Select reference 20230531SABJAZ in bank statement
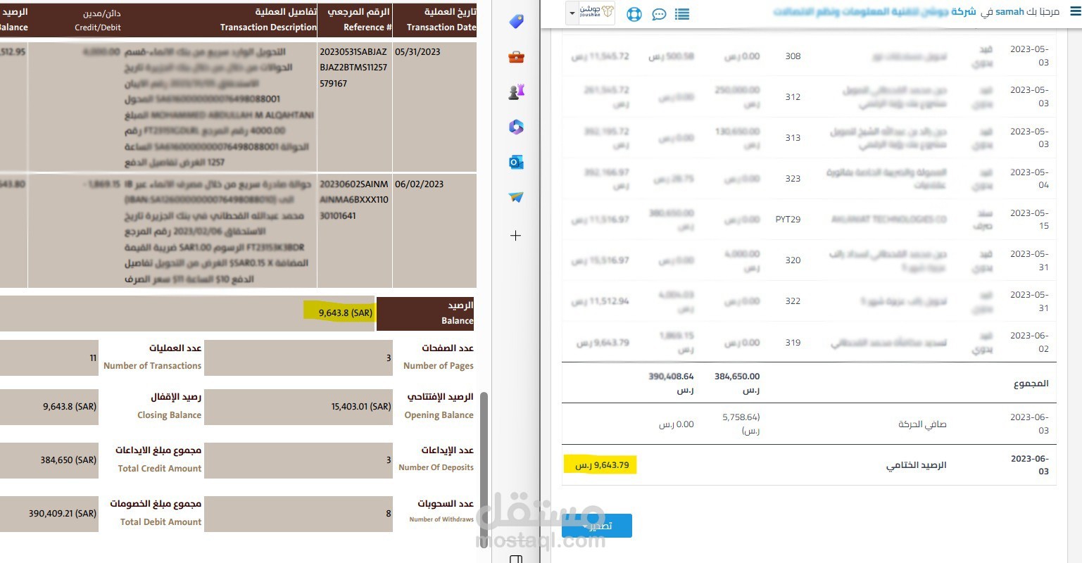 pos(353,68)
